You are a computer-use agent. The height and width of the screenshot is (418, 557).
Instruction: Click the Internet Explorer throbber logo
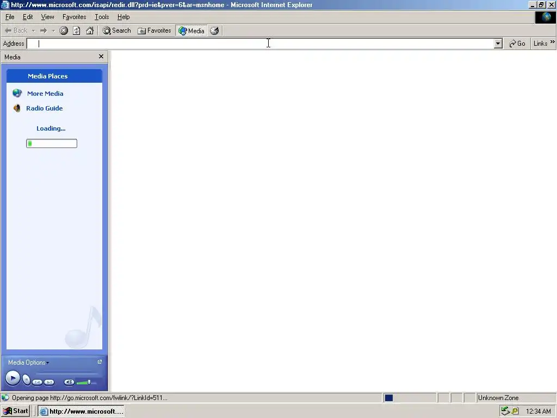pyautogui.click(x=545, y=17)
